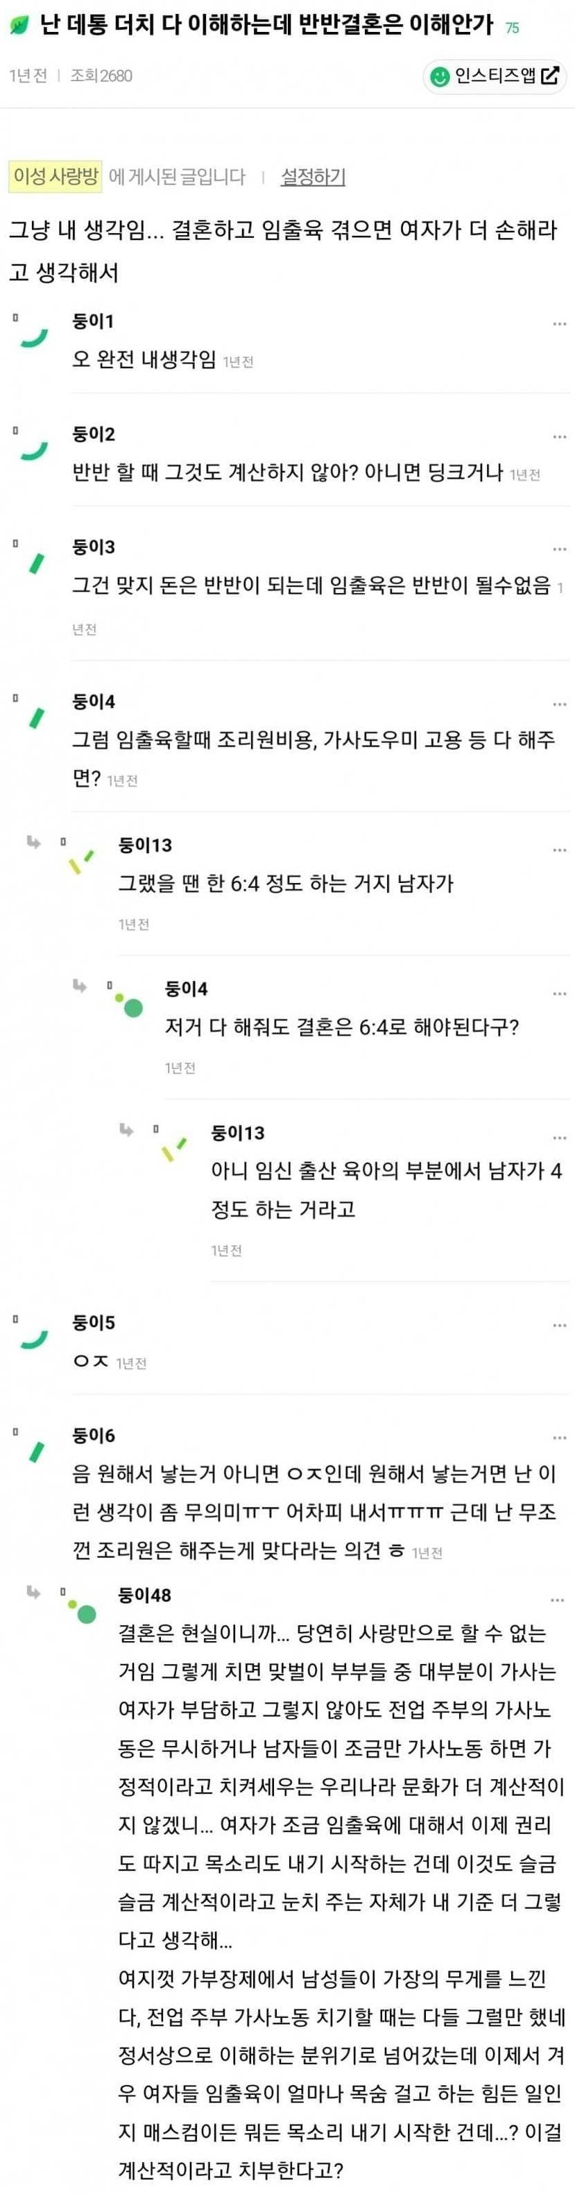Click the smiley icon in the 인스티즈앱 button

(x=440, y=76)
